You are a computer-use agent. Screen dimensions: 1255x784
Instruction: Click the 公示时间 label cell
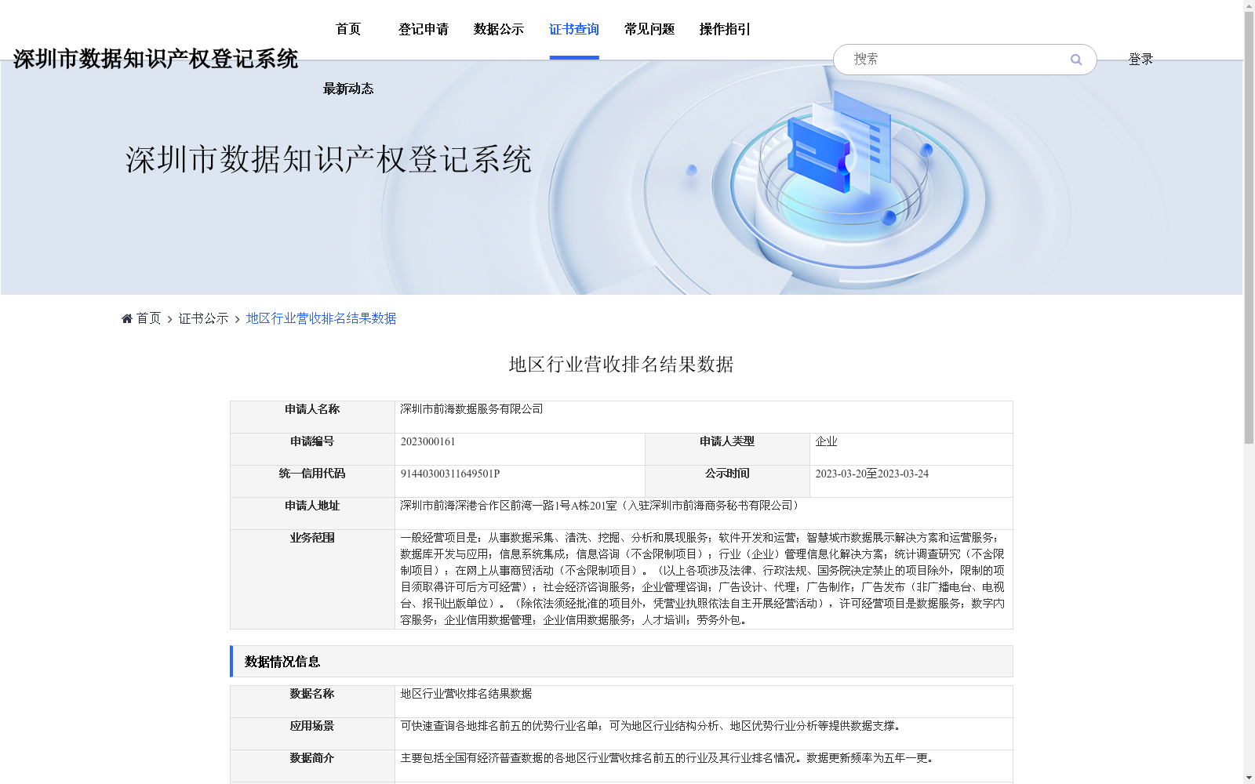point(727,481)
